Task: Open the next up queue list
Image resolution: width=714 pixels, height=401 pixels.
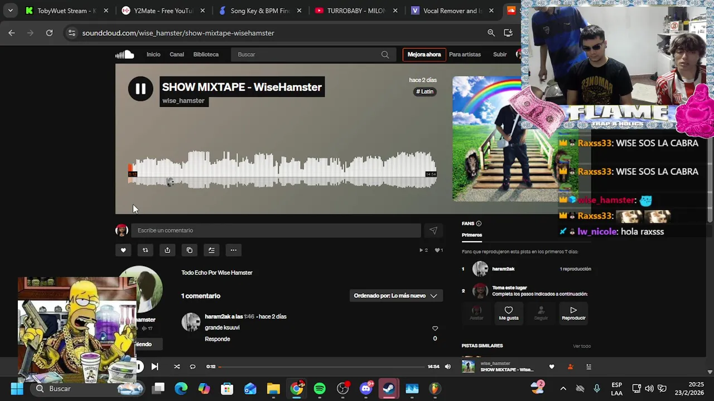Action: [x=588, y=366]
